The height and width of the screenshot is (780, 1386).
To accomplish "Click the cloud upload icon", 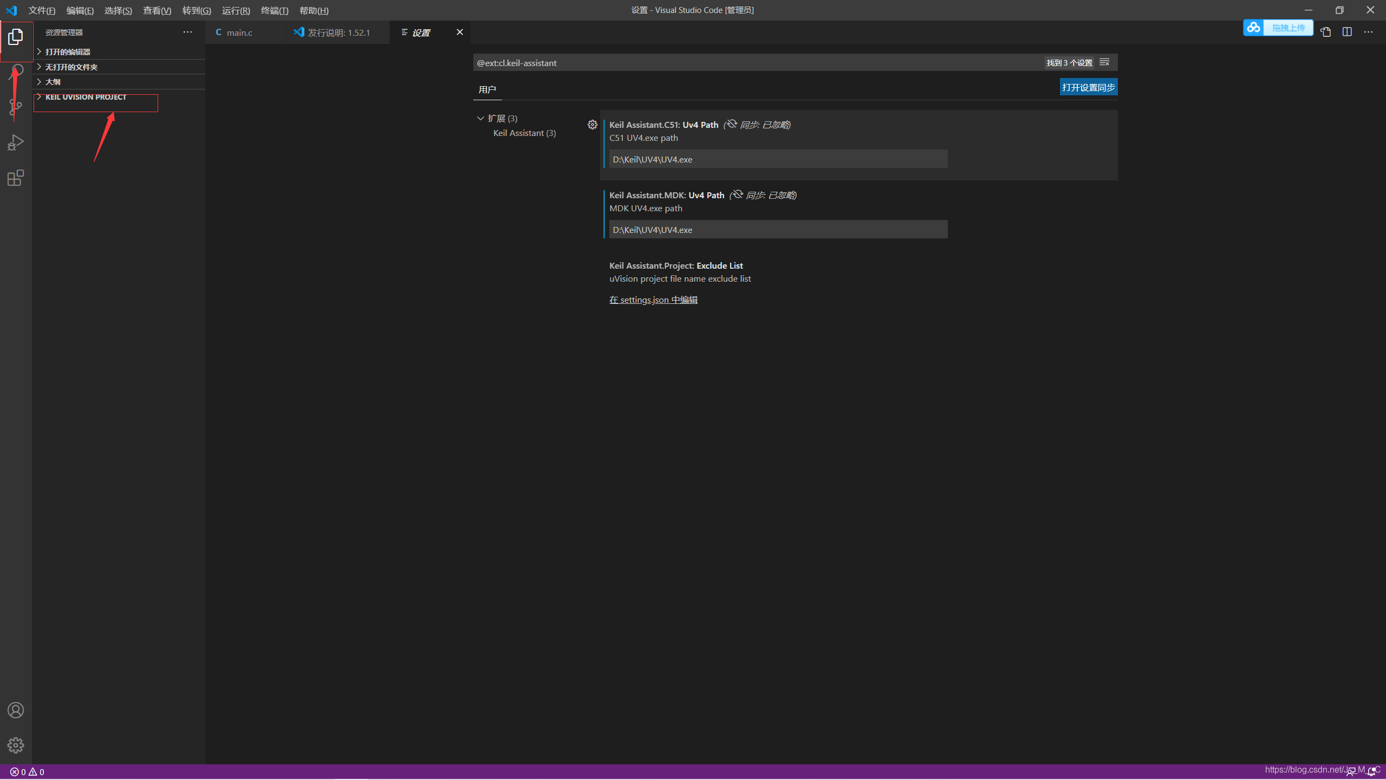I will (1253, 28).
